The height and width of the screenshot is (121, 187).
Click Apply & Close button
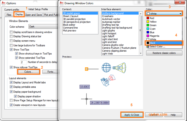pos(132,115)
